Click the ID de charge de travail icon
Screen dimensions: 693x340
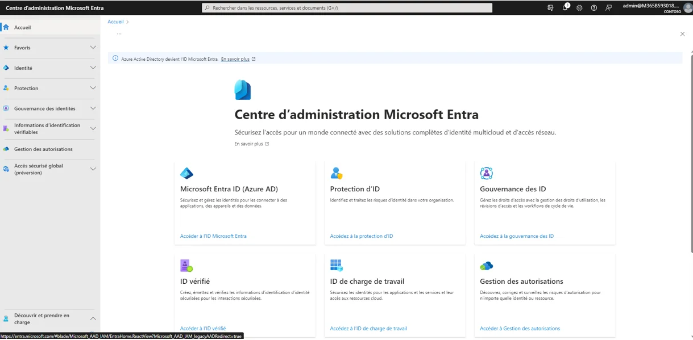point(337,265)
